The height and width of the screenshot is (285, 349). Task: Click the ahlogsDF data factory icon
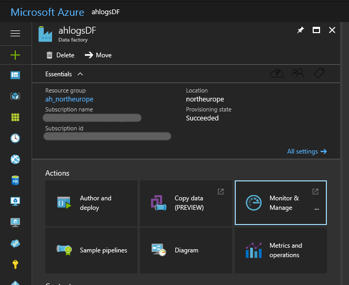(x=45, y=34)
